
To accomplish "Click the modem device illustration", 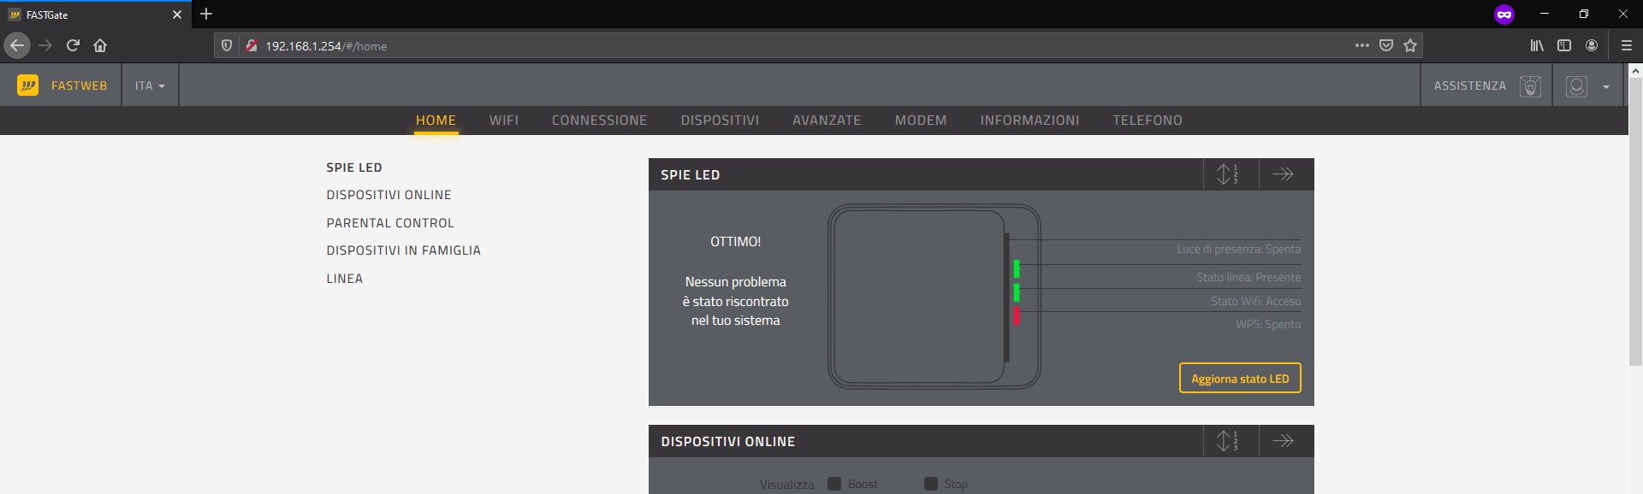I will 934,297.
